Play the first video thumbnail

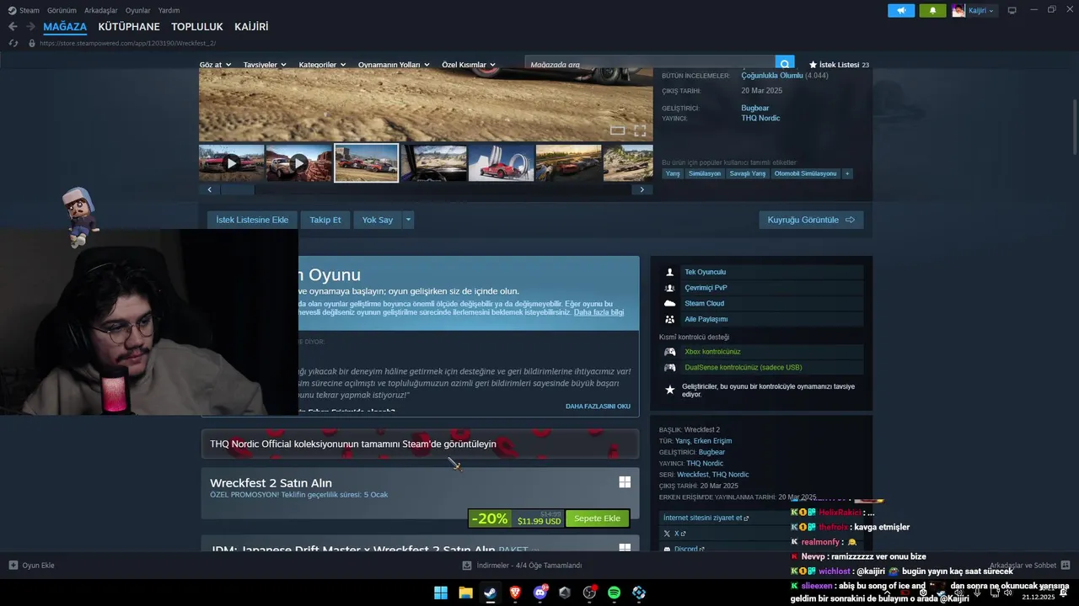(232, 163)
